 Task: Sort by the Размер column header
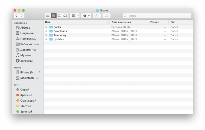click(x=158, y=22)
